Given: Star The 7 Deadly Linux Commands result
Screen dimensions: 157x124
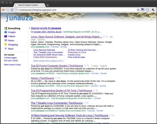Looking at the screenshot, I should (84, 103).
